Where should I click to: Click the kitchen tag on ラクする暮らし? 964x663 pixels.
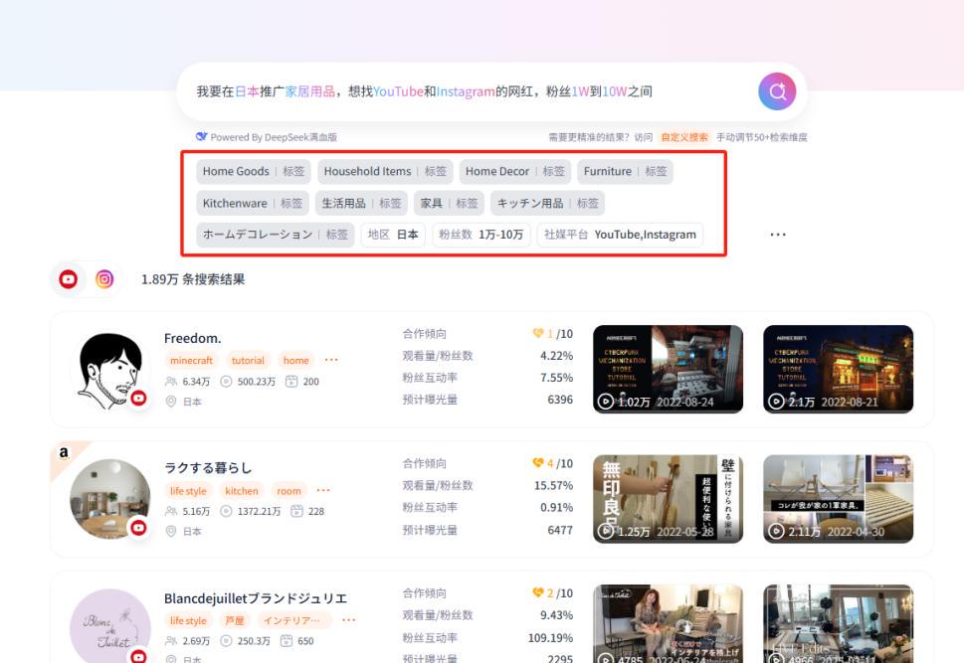(242, 490)
